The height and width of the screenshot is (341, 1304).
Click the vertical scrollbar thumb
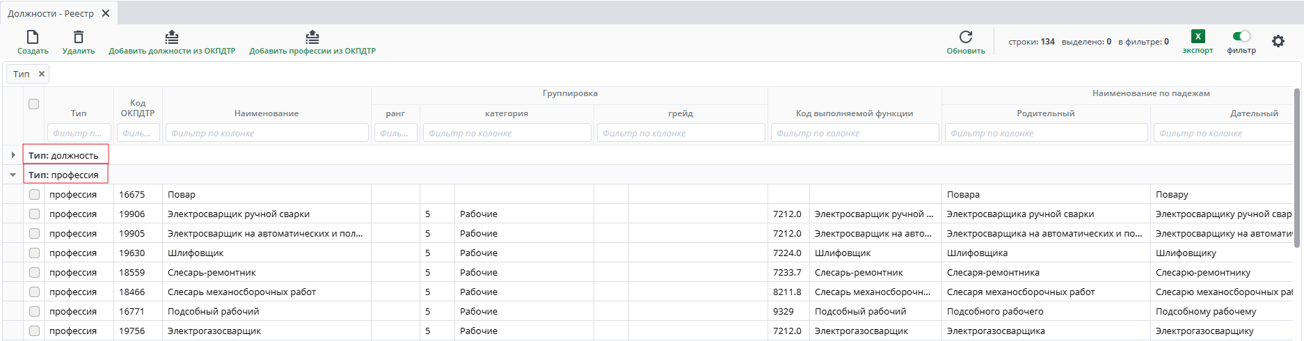pyautogui.click(x=1297, y=167)
